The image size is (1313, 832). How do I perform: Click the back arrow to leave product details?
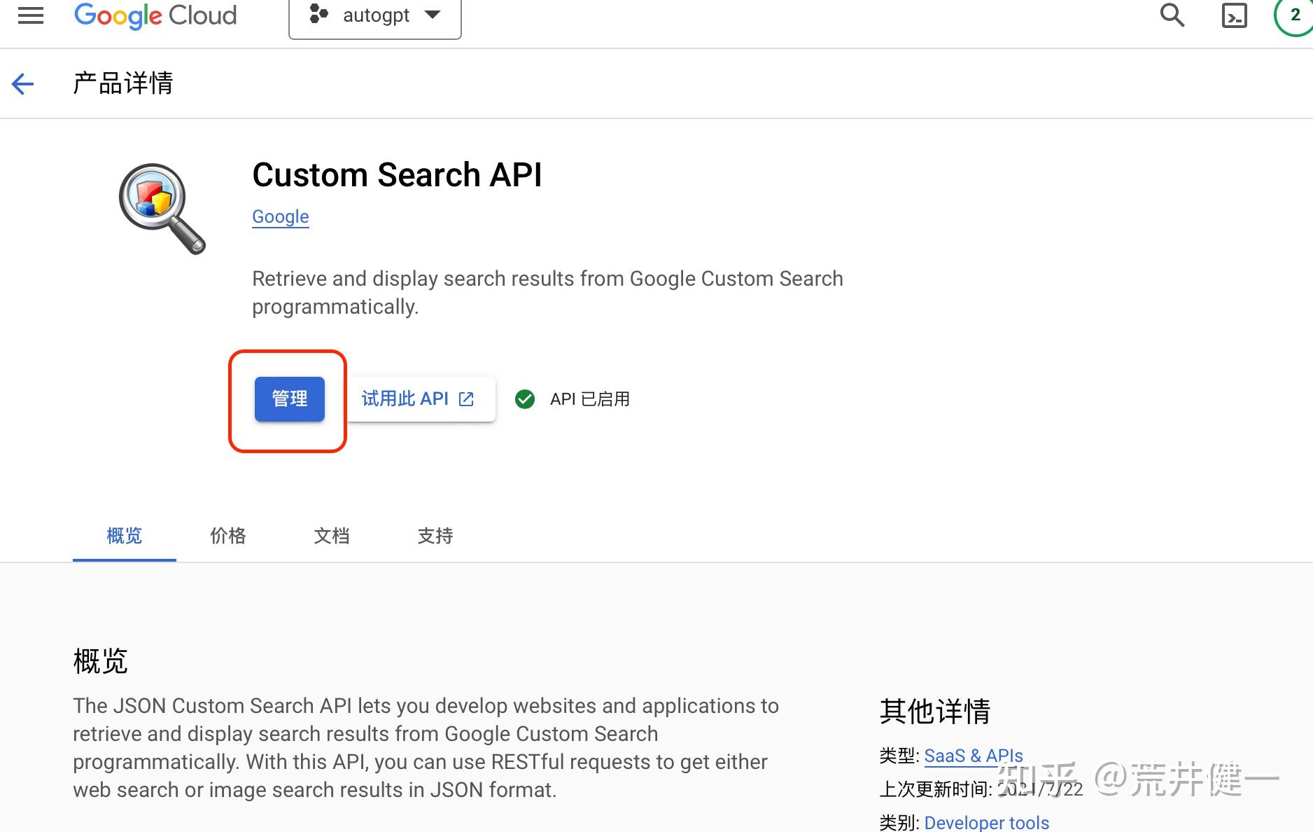pos(22,83)
